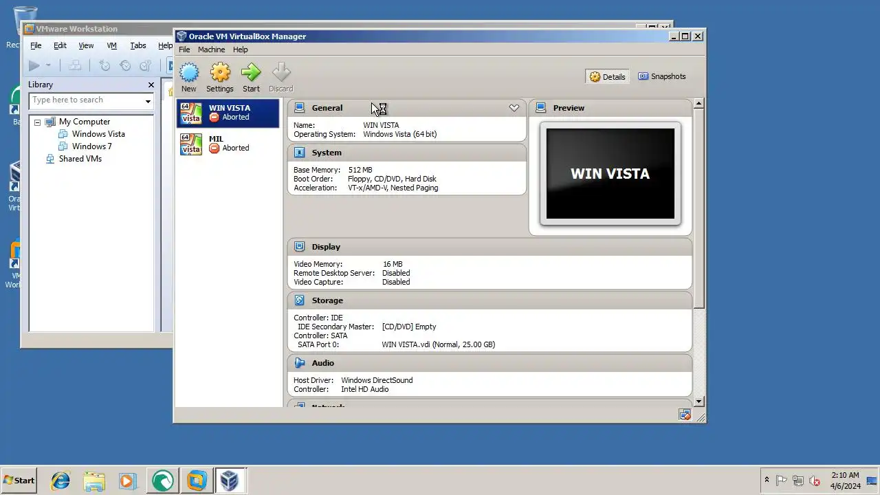880x495 pixels.
Task: Click the network tray icon
Action: point(798,481)
